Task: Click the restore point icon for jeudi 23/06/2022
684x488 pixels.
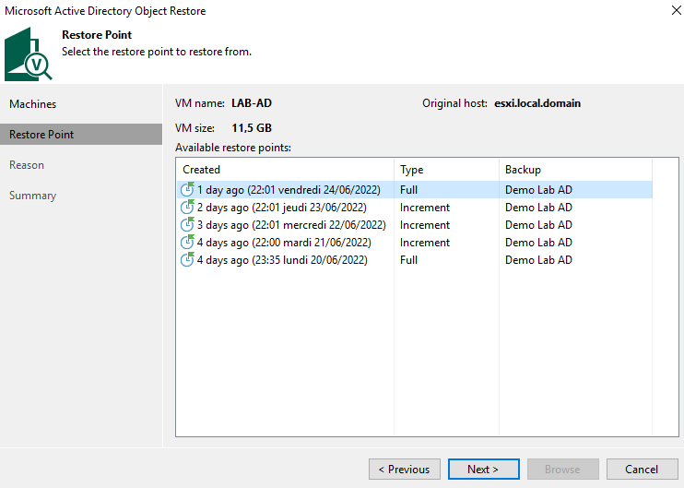Action: 187,207
